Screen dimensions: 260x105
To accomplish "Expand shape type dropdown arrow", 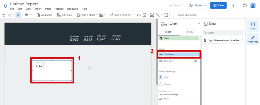I will [x=170, y=15].
